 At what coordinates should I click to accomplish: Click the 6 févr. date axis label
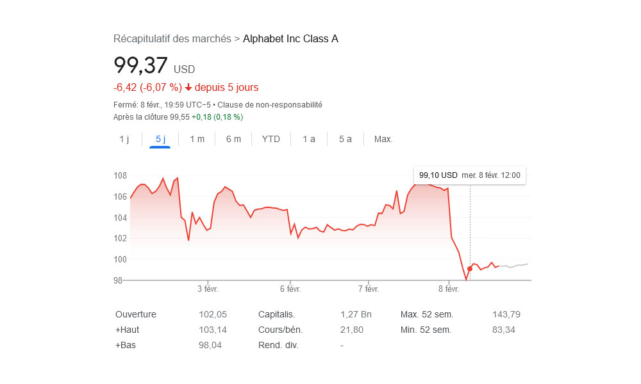click(290, 289)
